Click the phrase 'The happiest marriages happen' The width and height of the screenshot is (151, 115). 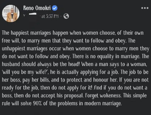coord(35,33)
